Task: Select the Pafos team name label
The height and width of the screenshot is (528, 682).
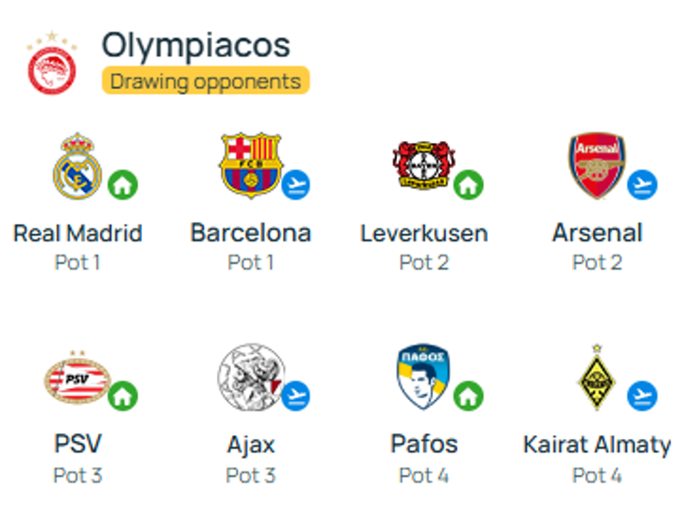Action: [x=423, y=444]
